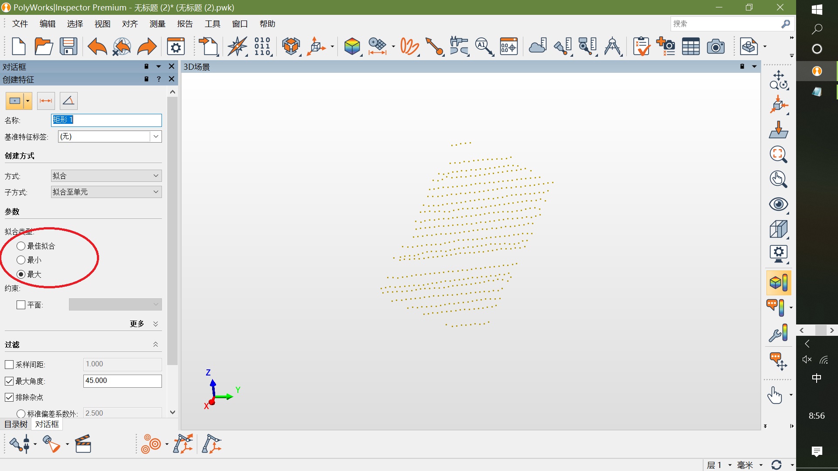838x471 pixels.
Task: Open the 方式 dropdown showing 拟合
Action: 106,176
